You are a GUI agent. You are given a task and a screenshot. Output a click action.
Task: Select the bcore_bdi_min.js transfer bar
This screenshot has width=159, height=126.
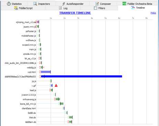click(x=62, y=104)
